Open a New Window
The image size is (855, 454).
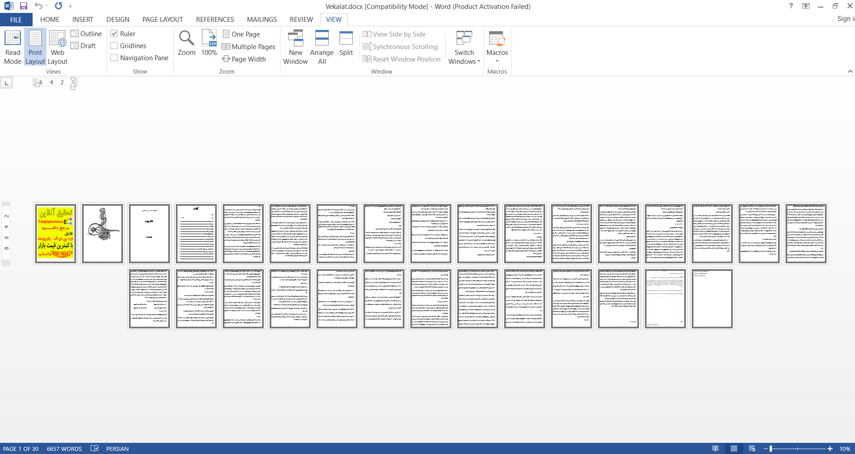(295, 47)
